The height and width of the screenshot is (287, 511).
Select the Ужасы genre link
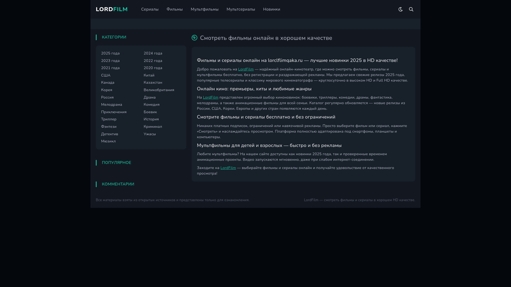pyautogui.click(x=150, y=134)
